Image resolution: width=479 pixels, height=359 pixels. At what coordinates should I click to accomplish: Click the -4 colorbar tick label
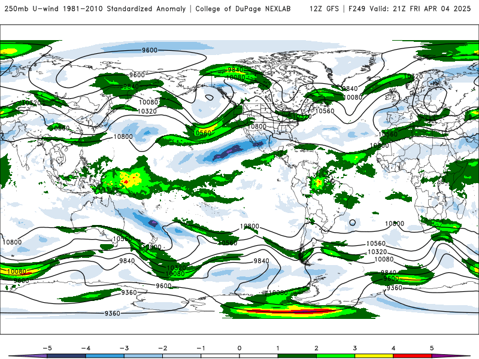coord(86,348)
